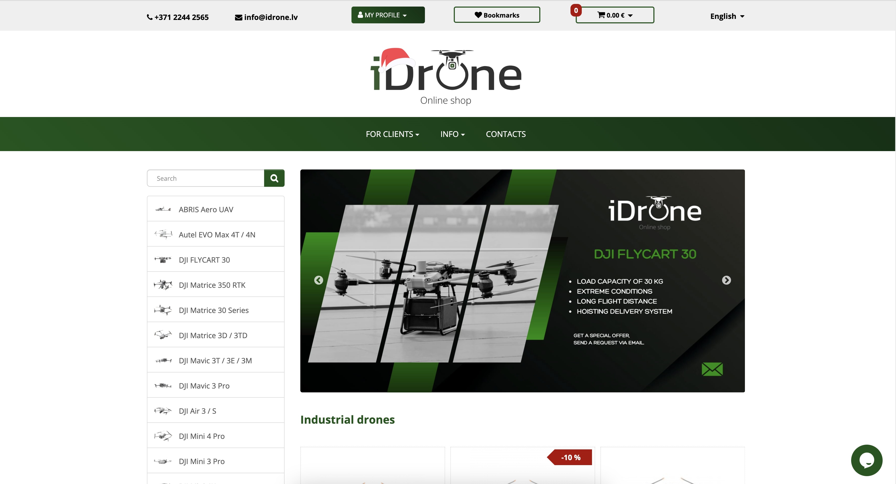Viewport: 896px width, 484px height.
Task: Open DJI Matrice 3D / 3TD category
Action: [216, 335]
